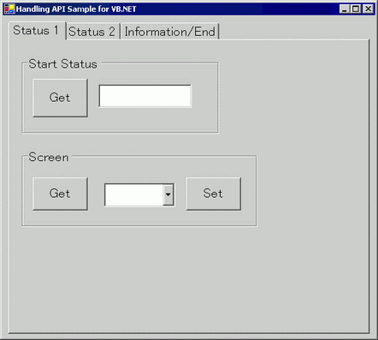Click the application icon in title bar
This screenshot has height=340, width=378.
(x=9, y=9)
